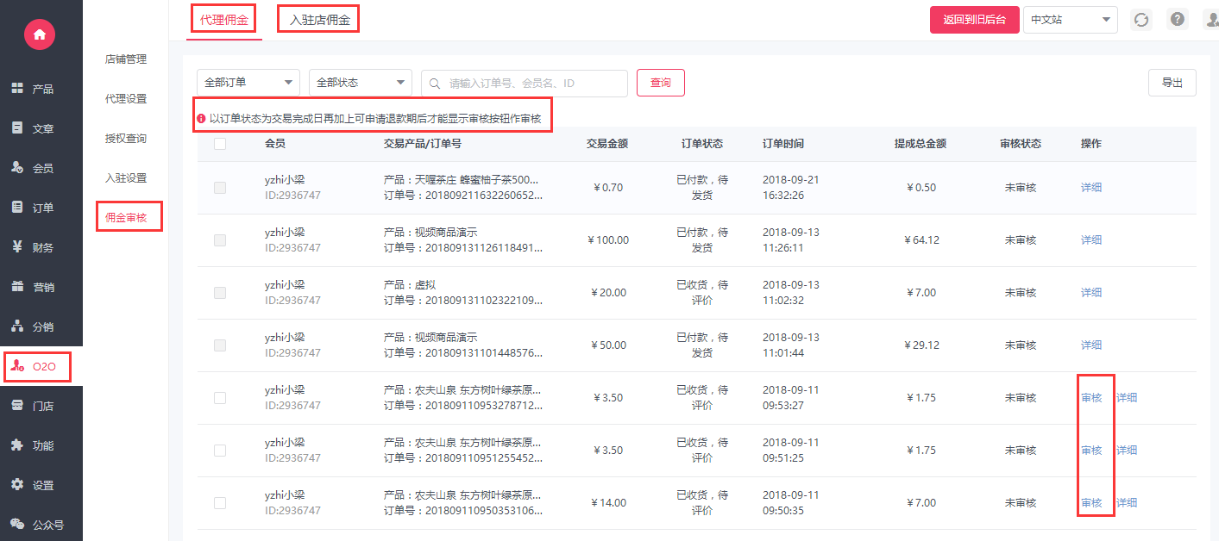The height and width of the screenshot is (541, 1219).
Task: Open the 全部状态 status dropdown
Action: click(361, 83)
